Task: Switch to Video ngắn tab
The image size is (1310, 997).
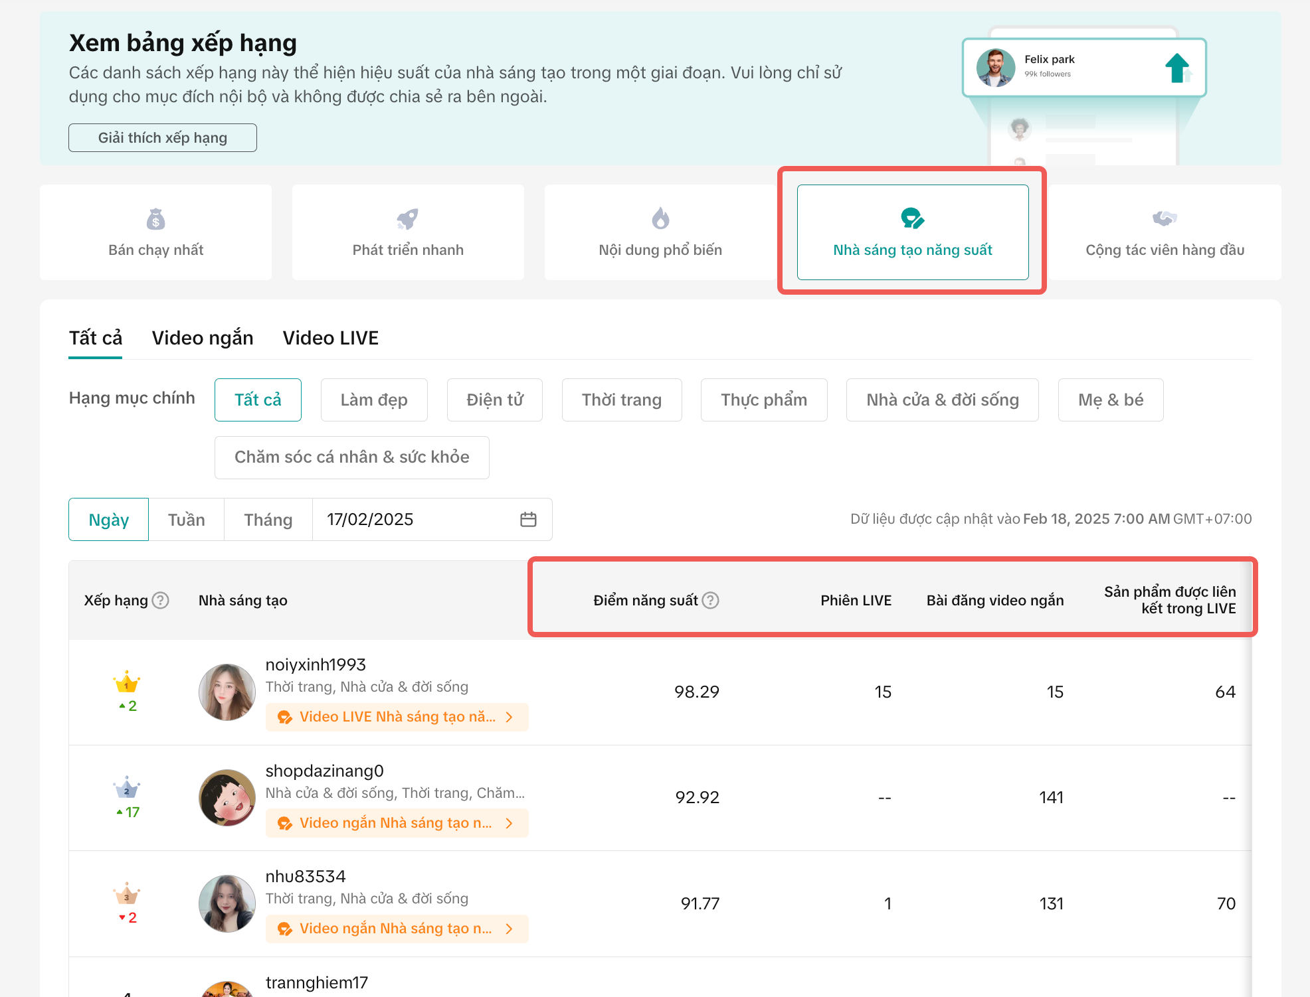Action: coord(202,338)
